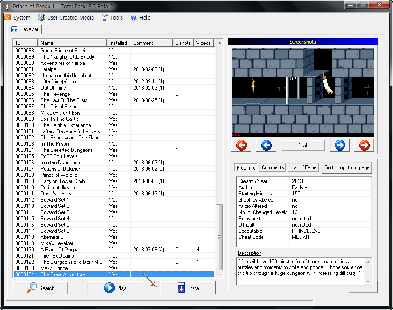The height and width of the screenshot is (310, 393).
Task: Click the Tools hammer icon
Action: [x=104, y=17]
